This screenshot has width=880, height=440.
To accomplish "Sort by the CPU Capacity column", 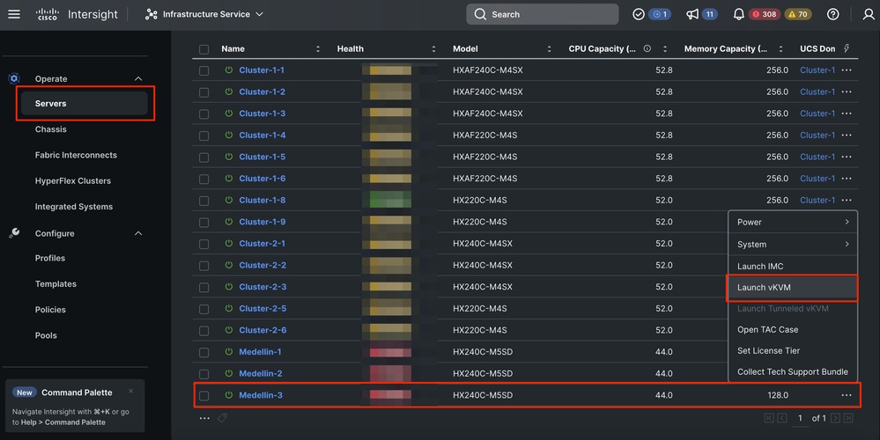I will [x=665, y=49].
